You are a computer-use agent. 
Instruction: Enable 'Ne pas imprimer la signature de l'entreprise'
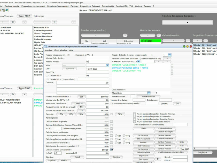coord(134,116)
